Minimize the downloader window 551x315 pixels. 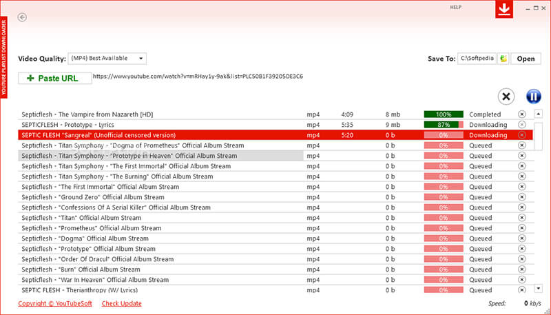528,8
